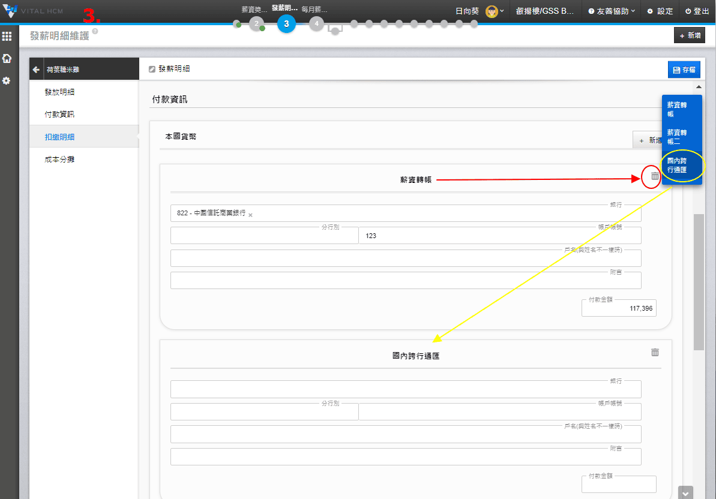The height and width of the screenshot is (499, 716).
Task: Click the back arrow beside 荷葉糯米雞
Action: click(36, 70)
